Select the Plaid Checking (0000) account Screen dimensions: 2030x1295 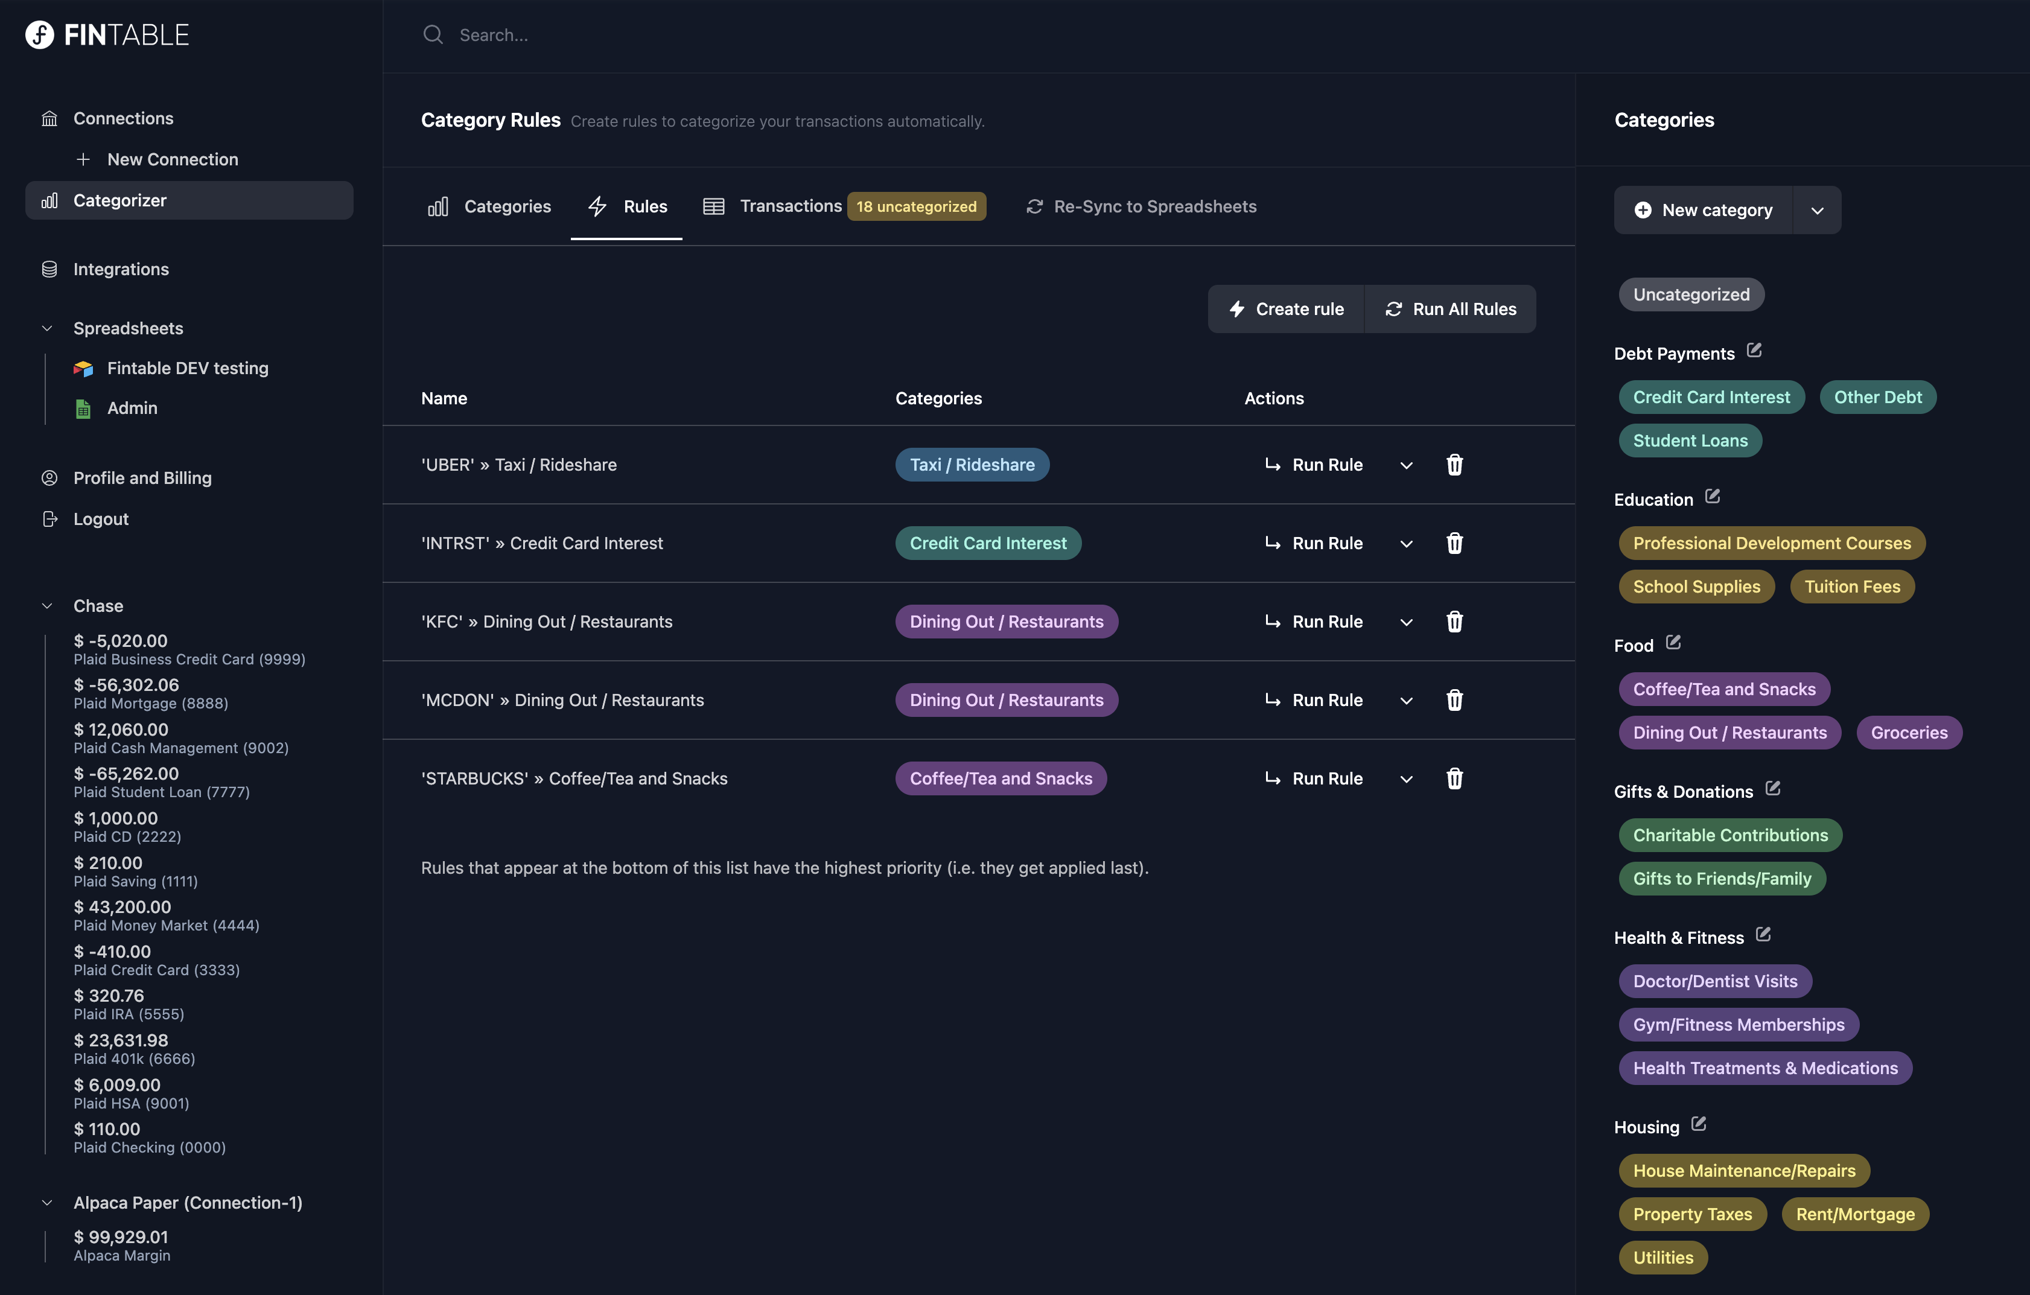[149, 1138]
